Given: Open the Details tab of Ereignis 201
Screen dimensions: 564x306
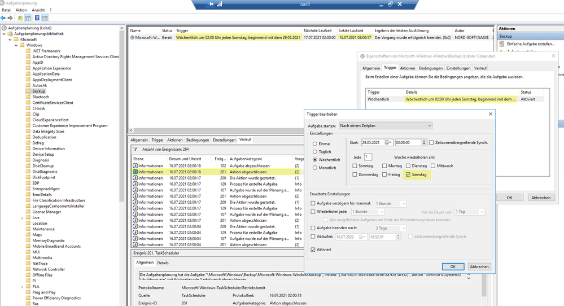Looking at the screenshot, I should 163,263.
